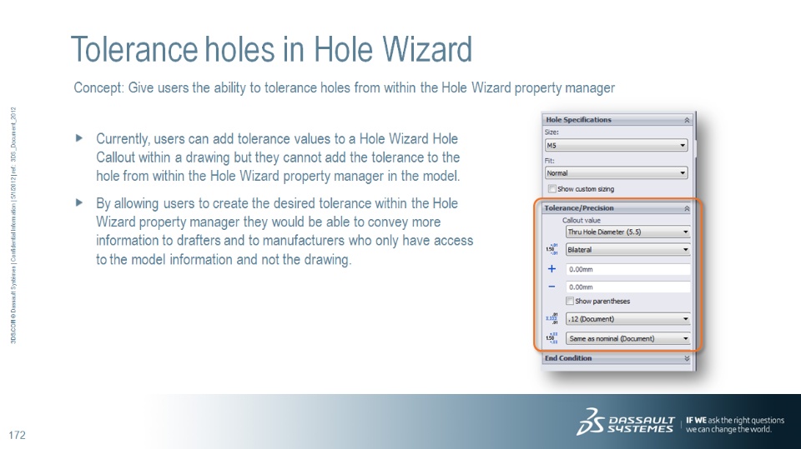Image resolution: width=801 pixels, height=449 pixels.
Task: Tick the Show parentheses checkbox
Action: click(x=570, y=301)
